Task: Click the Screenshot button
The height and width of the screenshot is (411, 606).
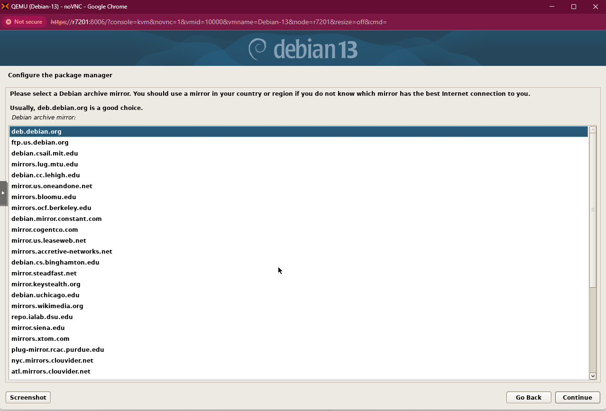Action: click(x=28, y=397)
